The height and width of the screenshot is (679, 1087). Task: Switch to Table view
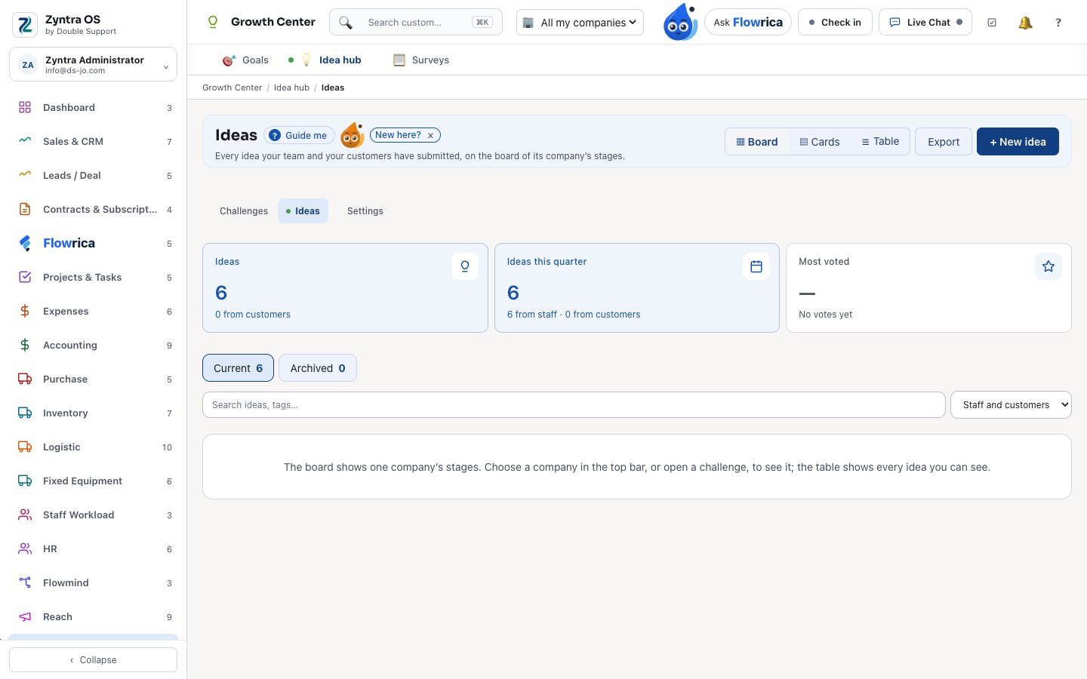click(x=880, y=141)
